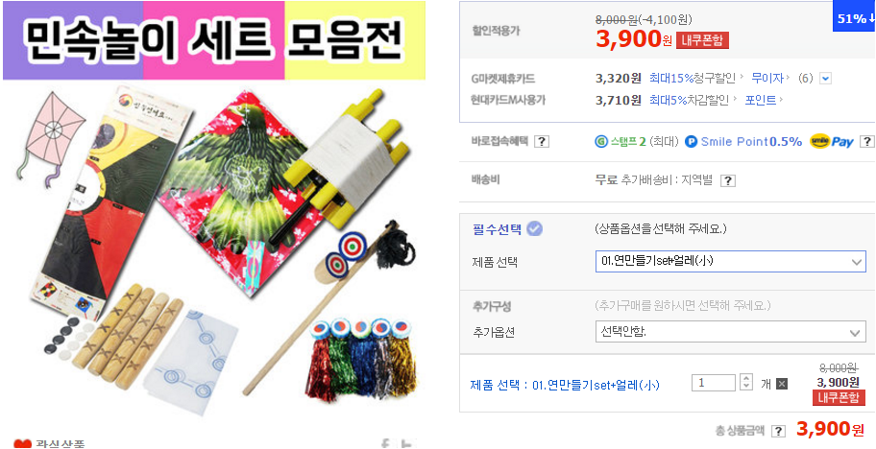876x449 pixels.
Task: Open the 최대15%청구할인 link
Action: [x=692, y=78]
